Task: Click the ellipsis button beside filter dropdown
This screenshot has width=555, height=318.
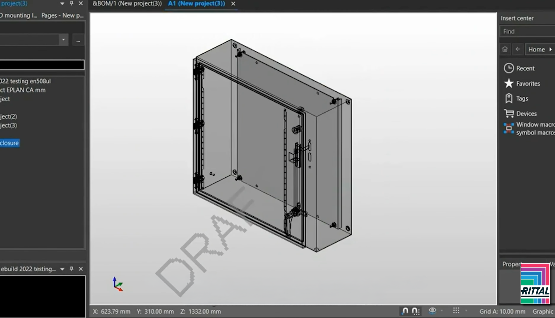Action: tap(78, 40)
